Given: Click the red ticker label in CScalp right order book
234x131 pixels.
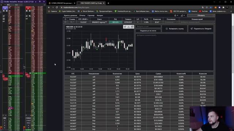Looking at the screenshot, I should point(28,8).
